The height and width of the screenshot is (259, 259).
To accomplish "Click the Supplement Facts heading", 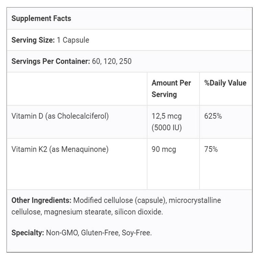I will (41, 18).
